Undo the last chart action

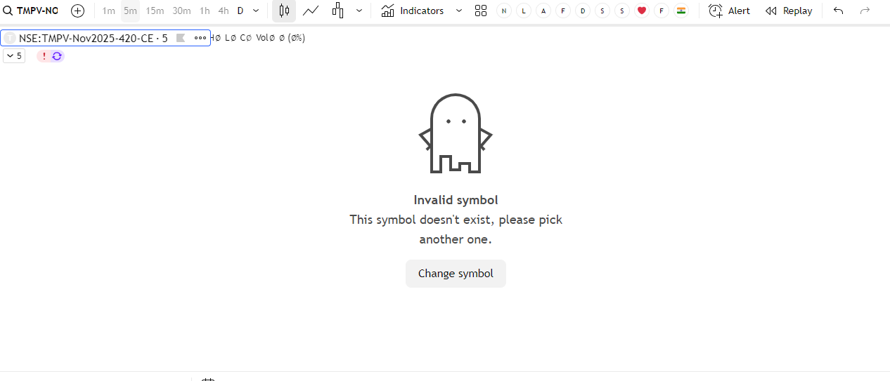click(838, 11)
